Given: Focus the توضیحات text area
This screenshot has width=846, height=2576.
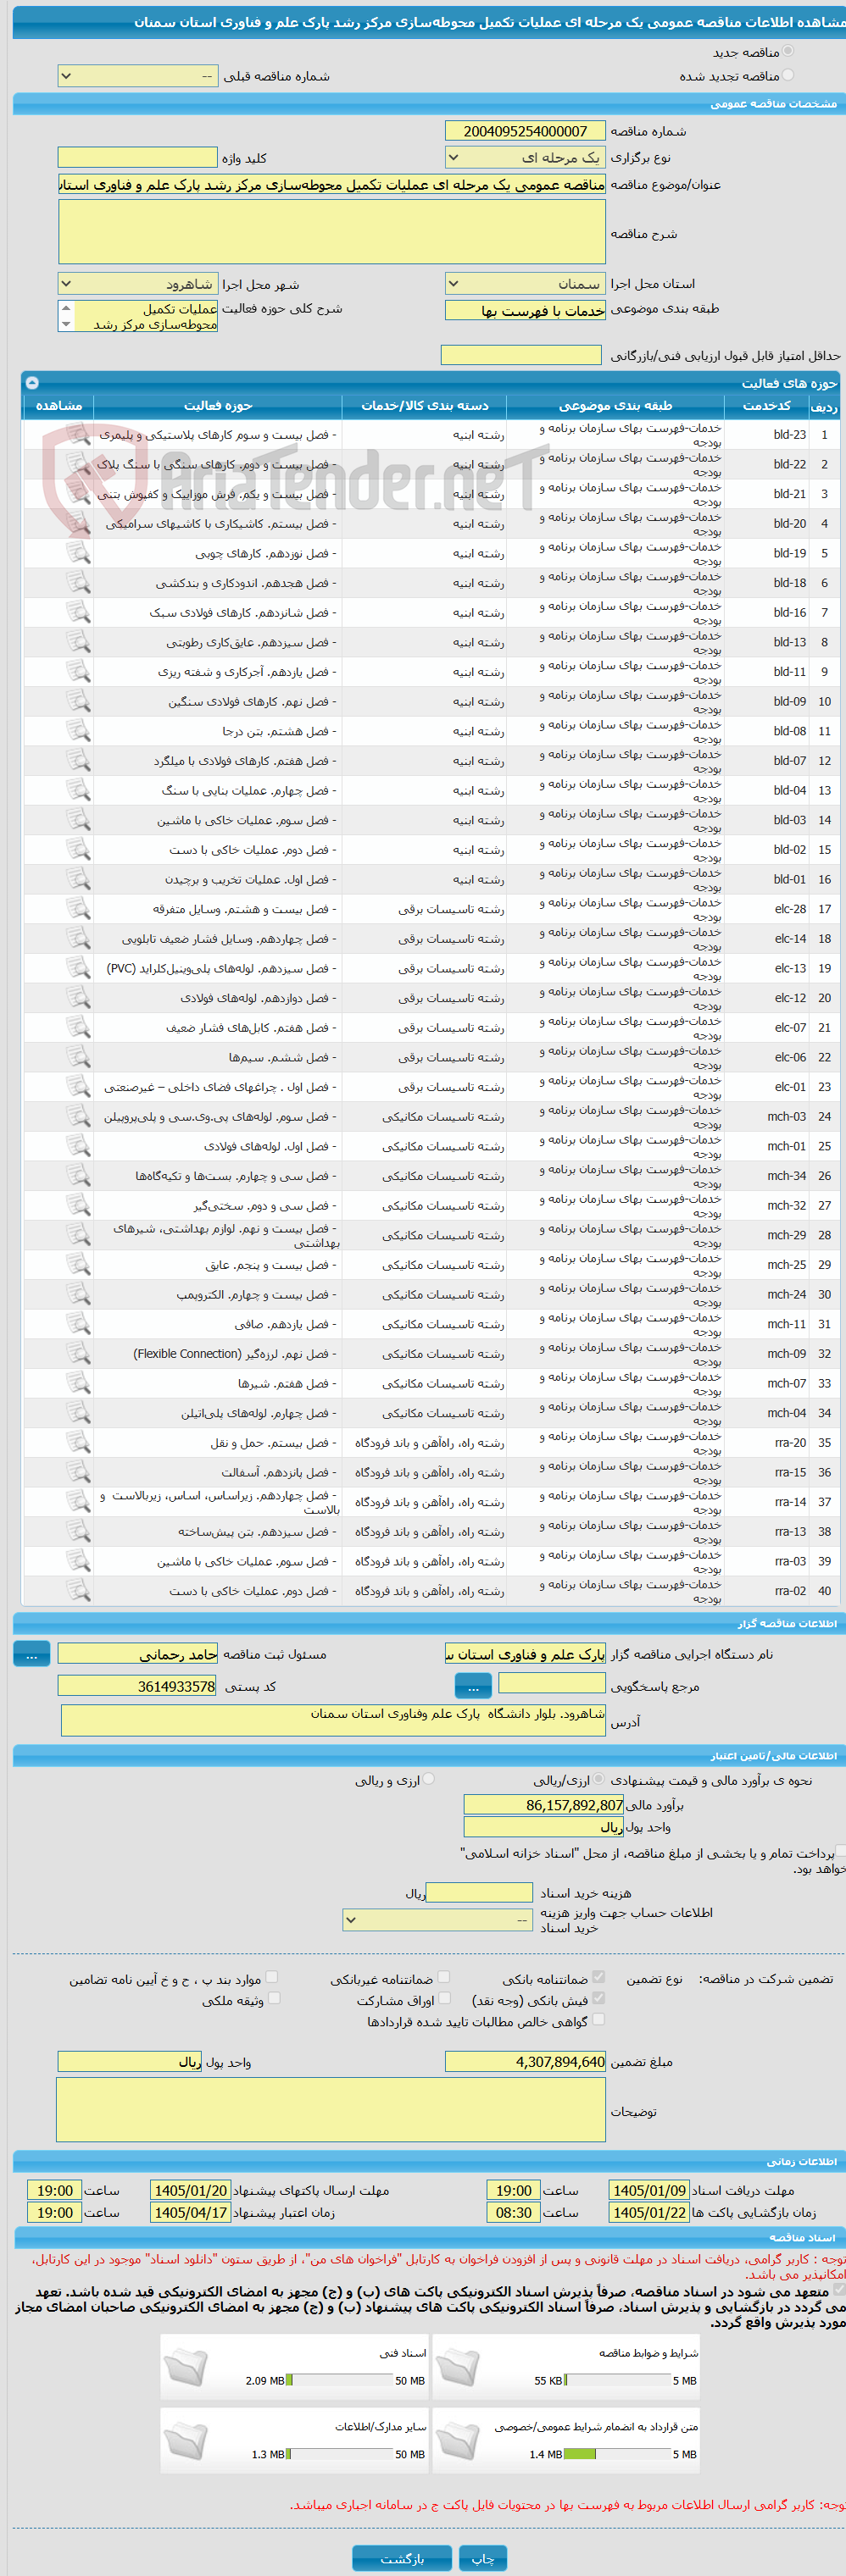Looking at the screenshot, I should [331, 2110].
